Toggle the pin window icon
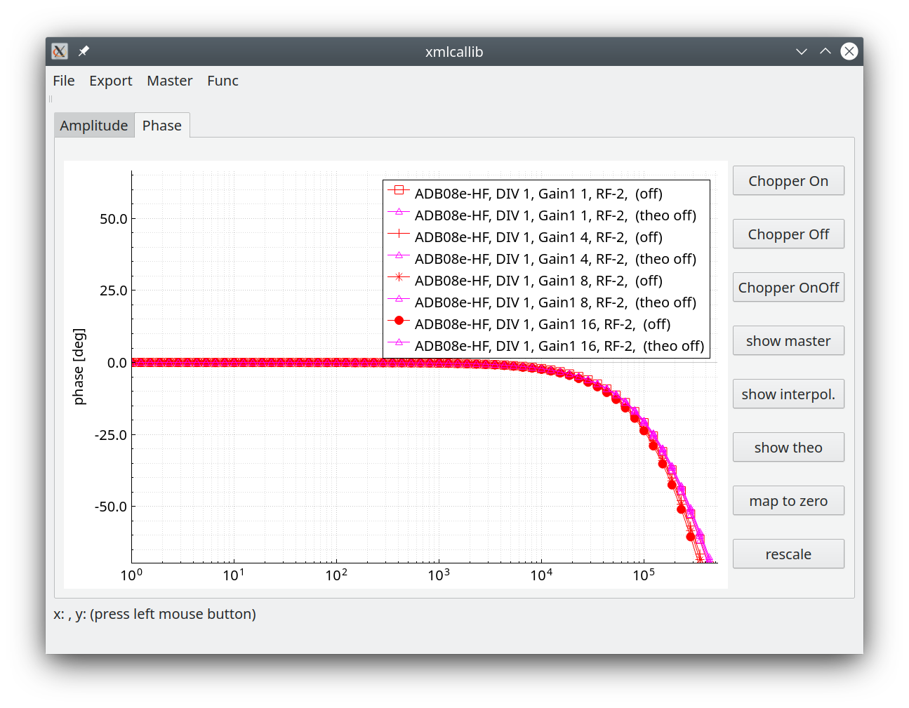The image size is (909, 708). point(84,51)
